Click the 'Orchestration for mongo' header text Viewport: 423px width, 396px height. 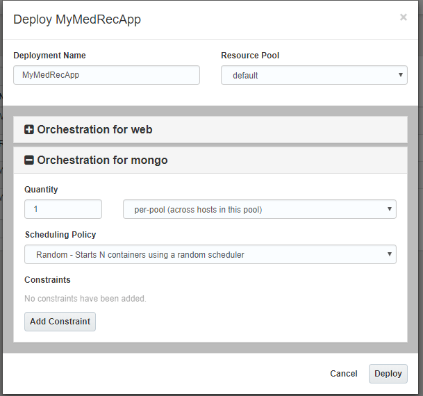(x=102, y=160)
